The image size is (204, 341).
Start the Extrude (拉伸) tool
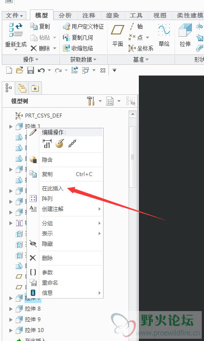[185, 35]
